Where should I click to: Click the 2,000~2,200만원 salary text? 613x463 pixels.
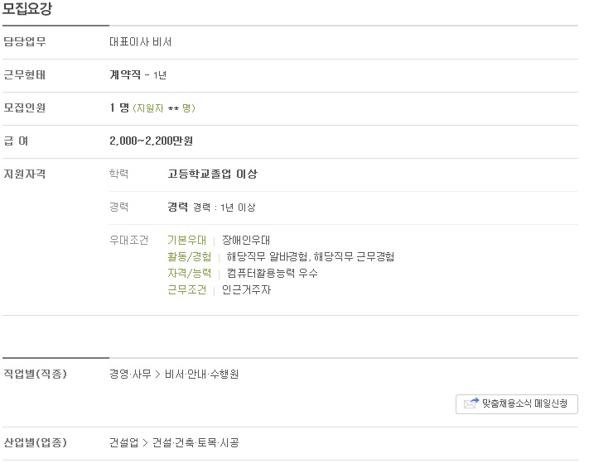click(x=151, y=141)
